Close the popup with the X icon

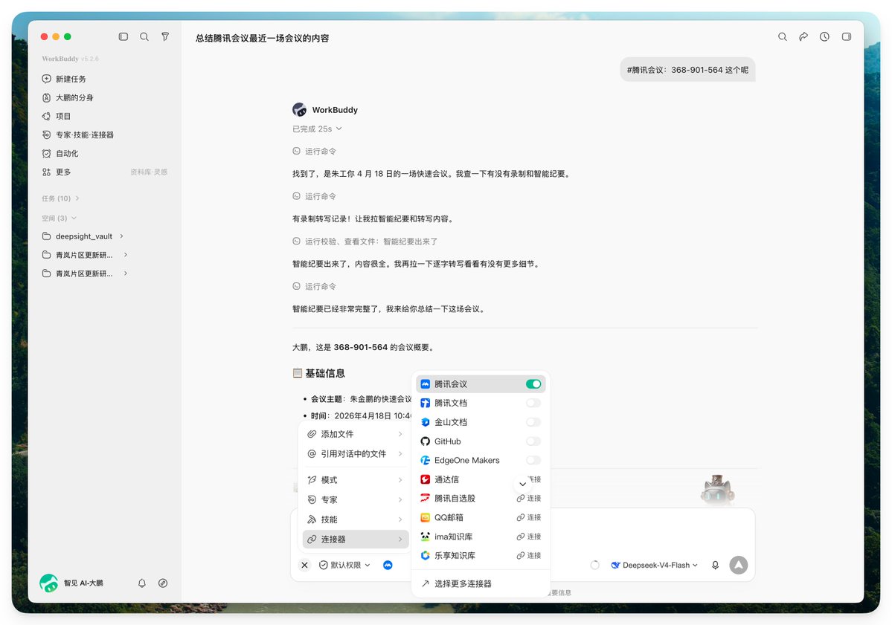coord(305,565)
